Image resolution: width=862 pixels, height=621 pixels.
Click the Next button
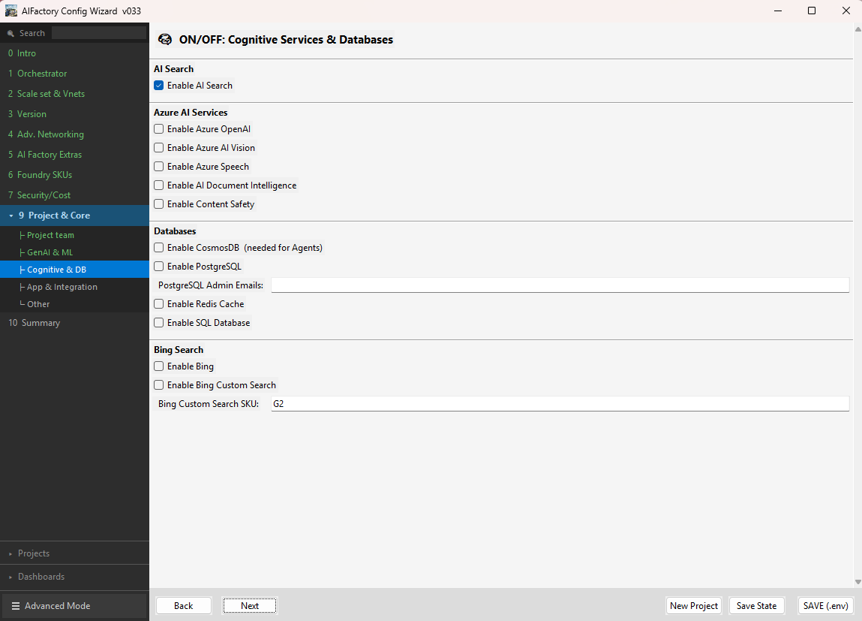click(250, 605)
